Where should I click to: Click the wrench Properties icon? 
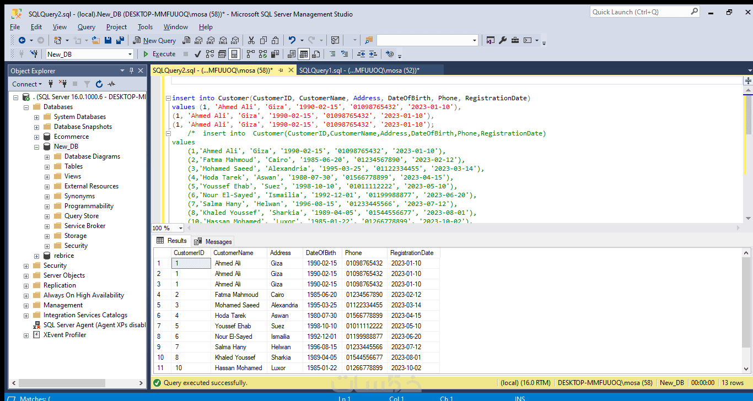pos(503,40)
